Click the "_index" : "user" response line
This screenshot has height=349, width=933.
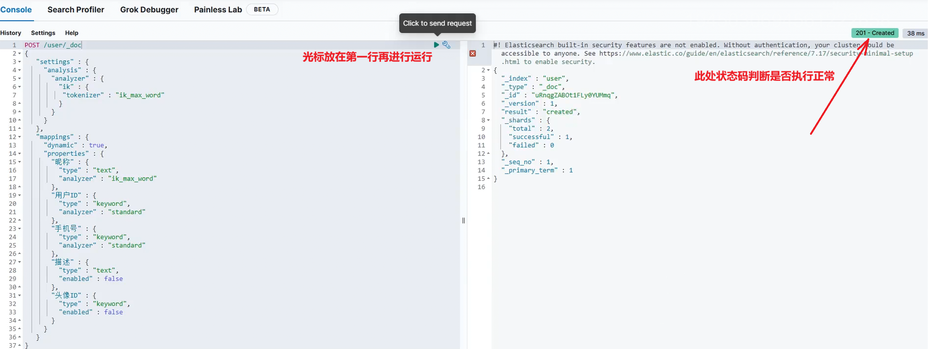pyautogui.click(x=535, y=78)
